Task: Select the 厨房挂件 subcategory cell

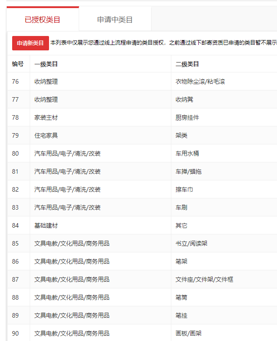Action: coord(187,117)
